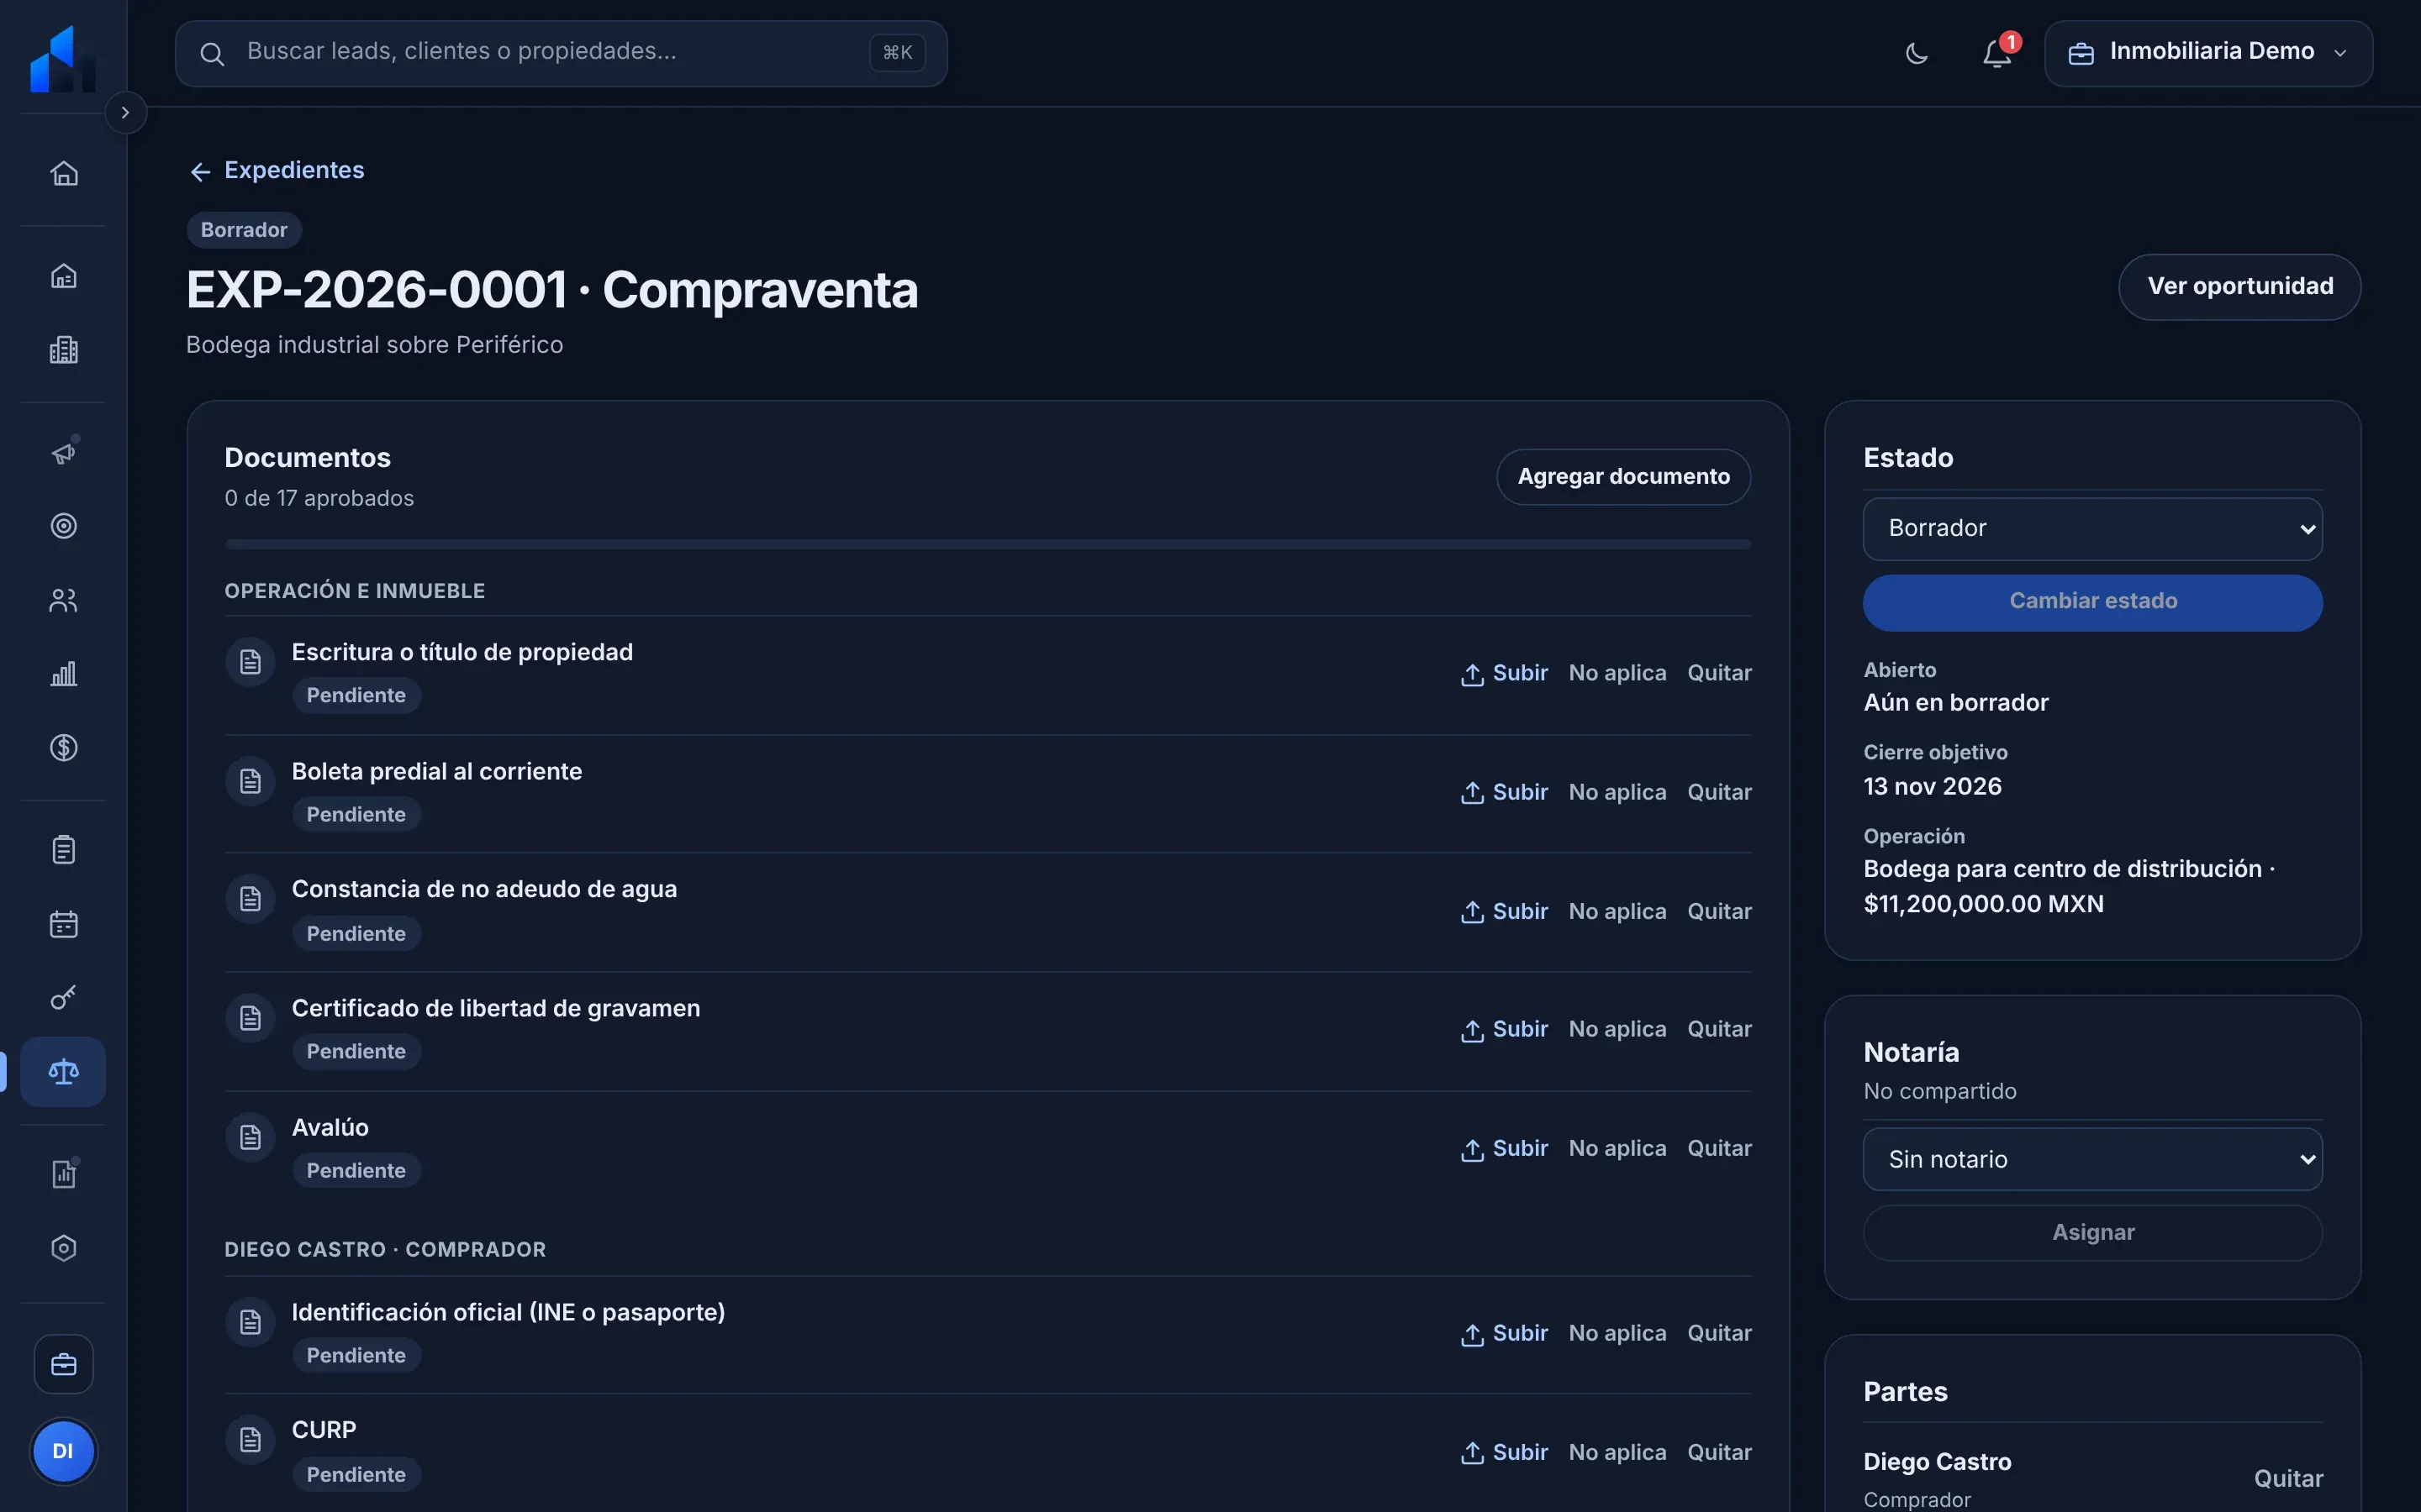2421x1512 pixels.
Task: Upload Certificado de libertad de gravamen
Action: [1504, 1030]
